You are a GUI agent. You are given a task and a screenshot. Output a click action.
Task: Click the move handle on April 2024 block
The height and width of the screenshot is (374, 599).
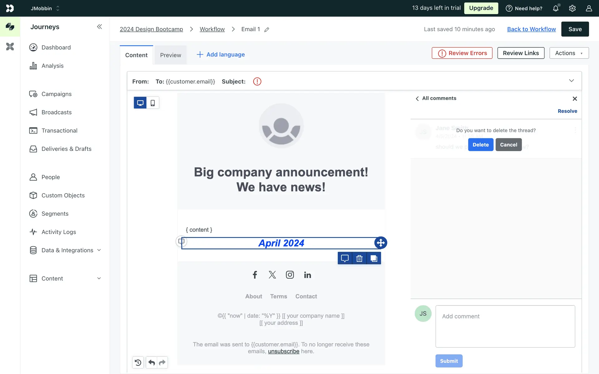point(381,243)
